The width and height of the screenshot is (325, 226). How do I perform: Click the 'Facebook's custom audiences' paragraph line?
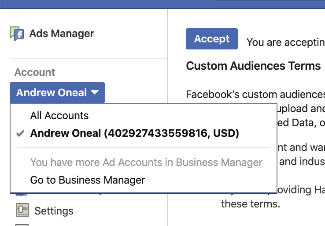(255, 94)
